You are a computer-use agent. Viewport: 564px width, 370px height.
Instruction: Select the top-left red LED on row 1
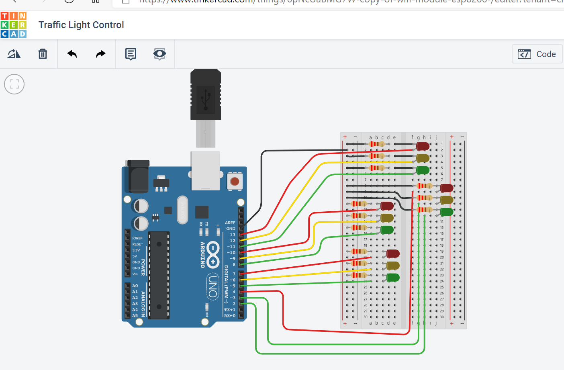423,146
